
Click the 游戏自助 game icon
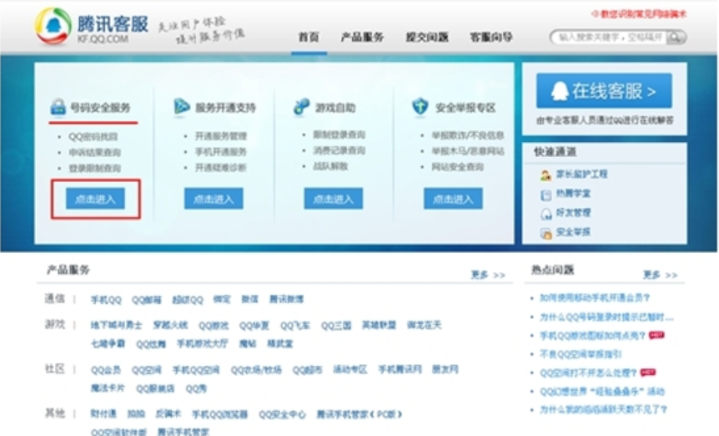point(301,107)
